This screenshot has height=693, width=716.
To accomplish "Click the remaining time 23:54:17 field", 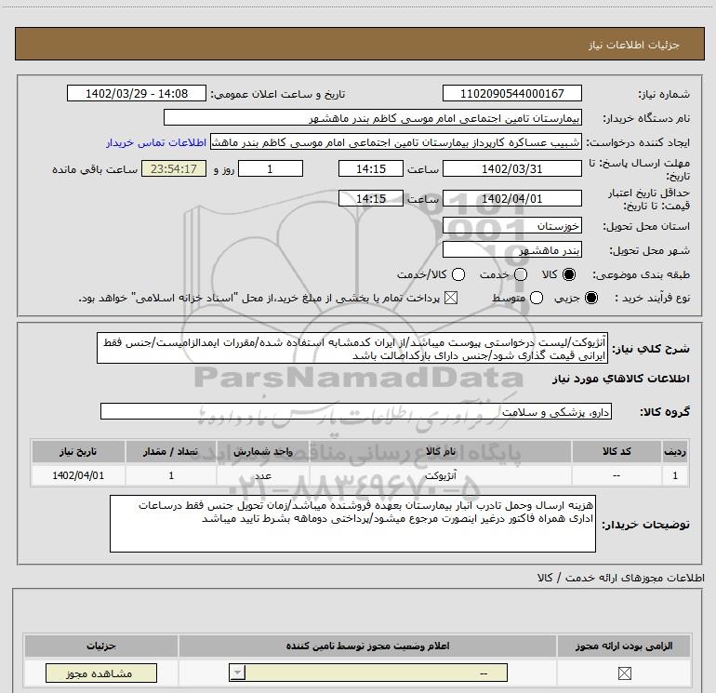I will pos(174,168).
